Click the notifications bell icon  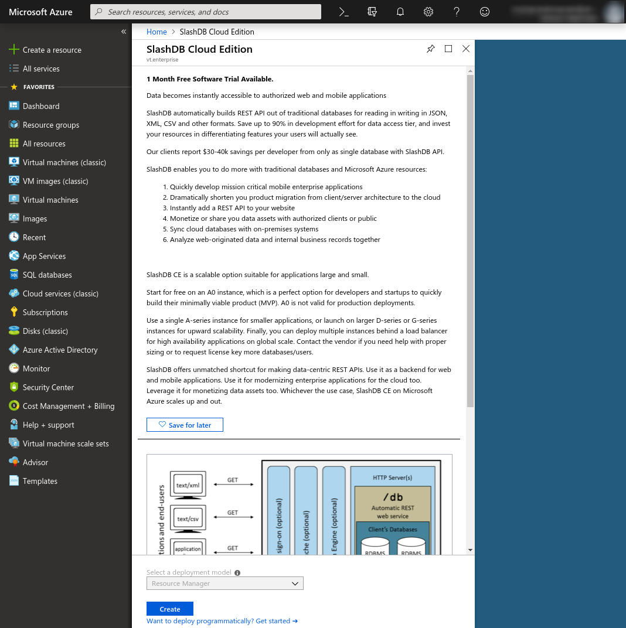click(400, 12)
